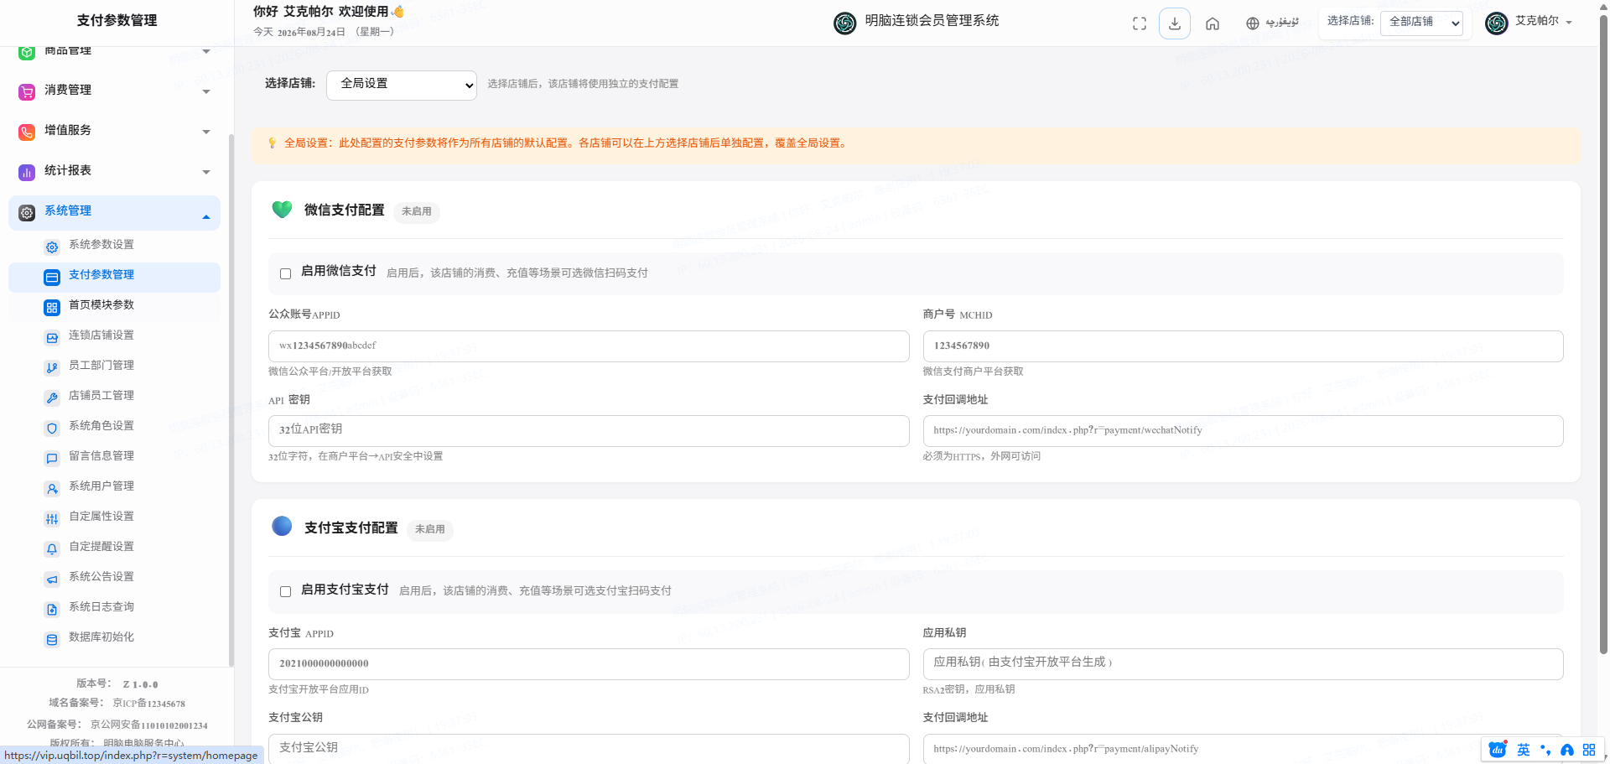Screen dimensions: 1610x764
Task: Click the alipayNotify callback URL field
Action: pos(1243,748)
